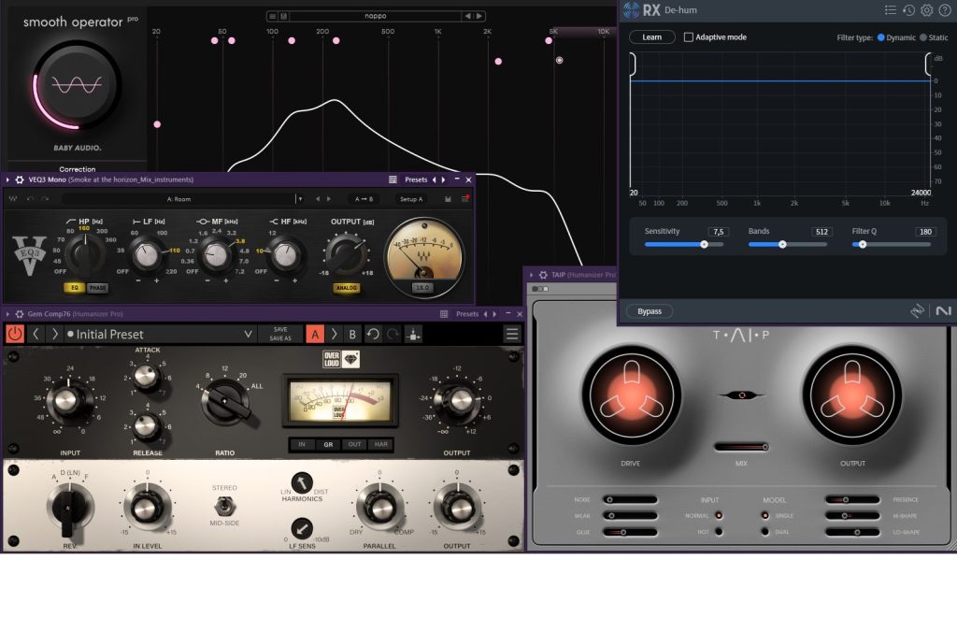Expand TAIP window header triangle

[532, 275]
